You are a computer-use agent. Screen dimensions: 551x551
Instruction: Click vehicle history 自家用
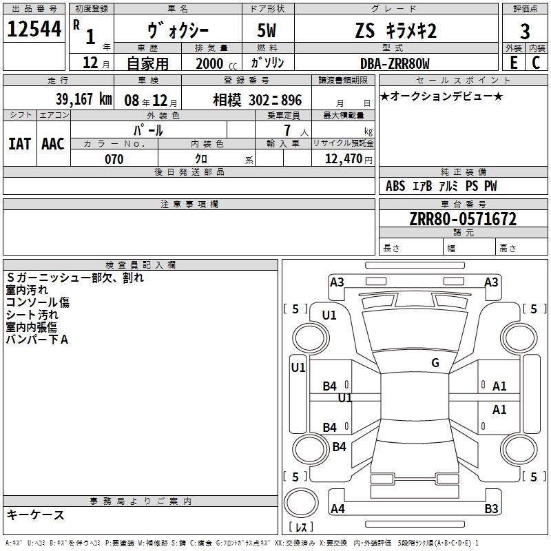(x=147, y=63)
